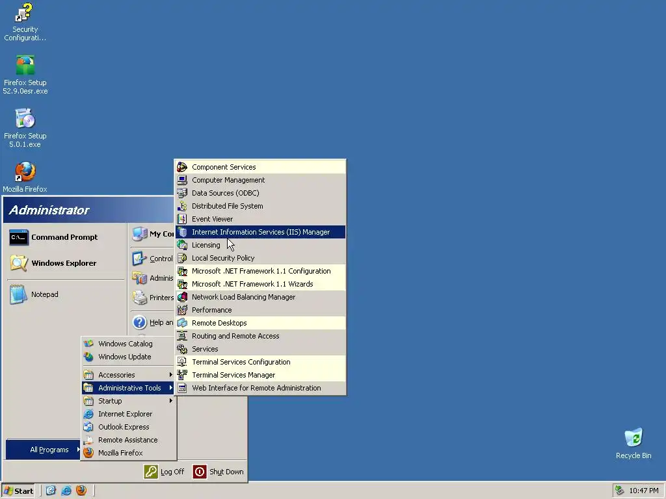The image size is (666, 499).
Task: Open Windows Catalog from All Programs
Action: pyautogui.click(x=129, y=344)
